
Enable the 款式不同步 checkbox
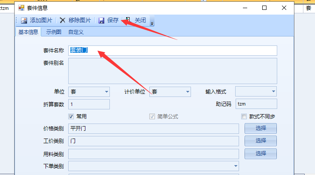pos(244,117)
